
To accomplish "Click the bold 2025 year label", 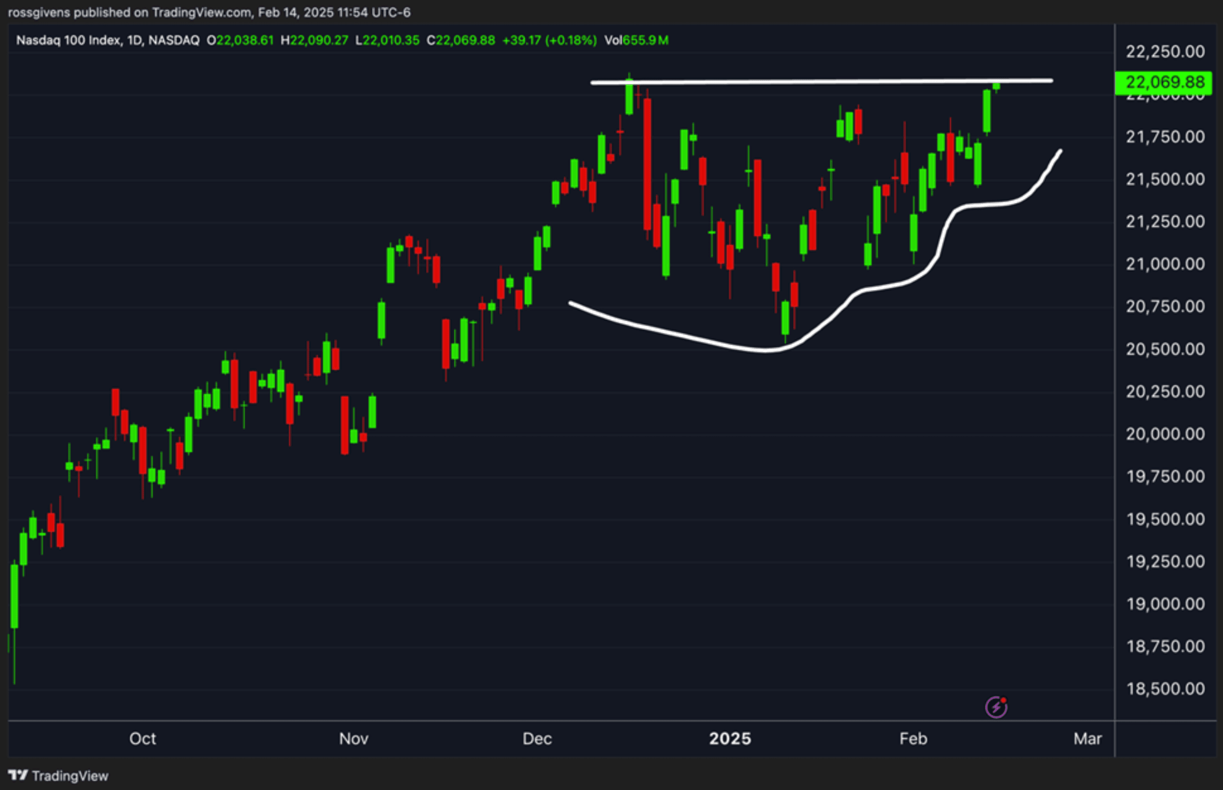I will [730, 738].
